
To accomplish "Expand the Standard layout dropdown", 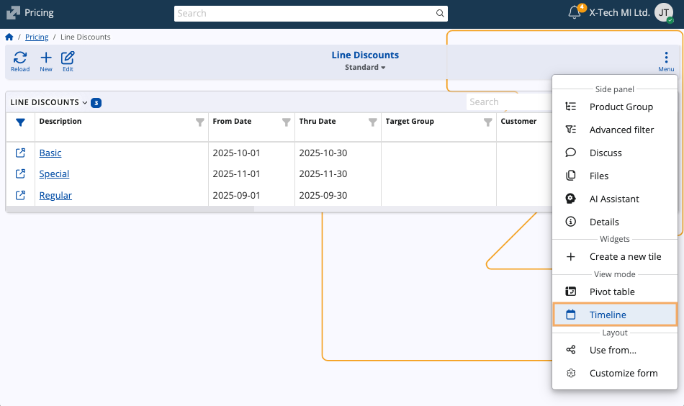I will (x=365, y=67).
